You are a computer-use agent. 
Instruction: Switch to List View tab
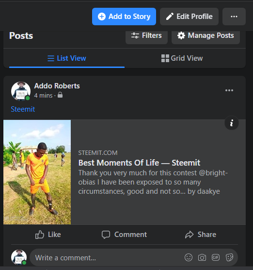tap(67, 58)
